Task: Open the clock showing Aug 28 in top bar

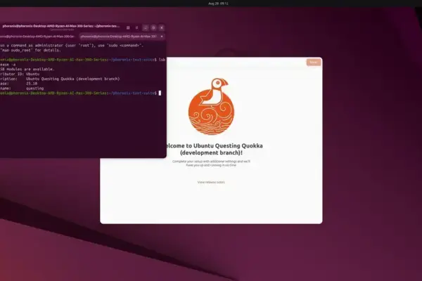Action: click(218, 4)
